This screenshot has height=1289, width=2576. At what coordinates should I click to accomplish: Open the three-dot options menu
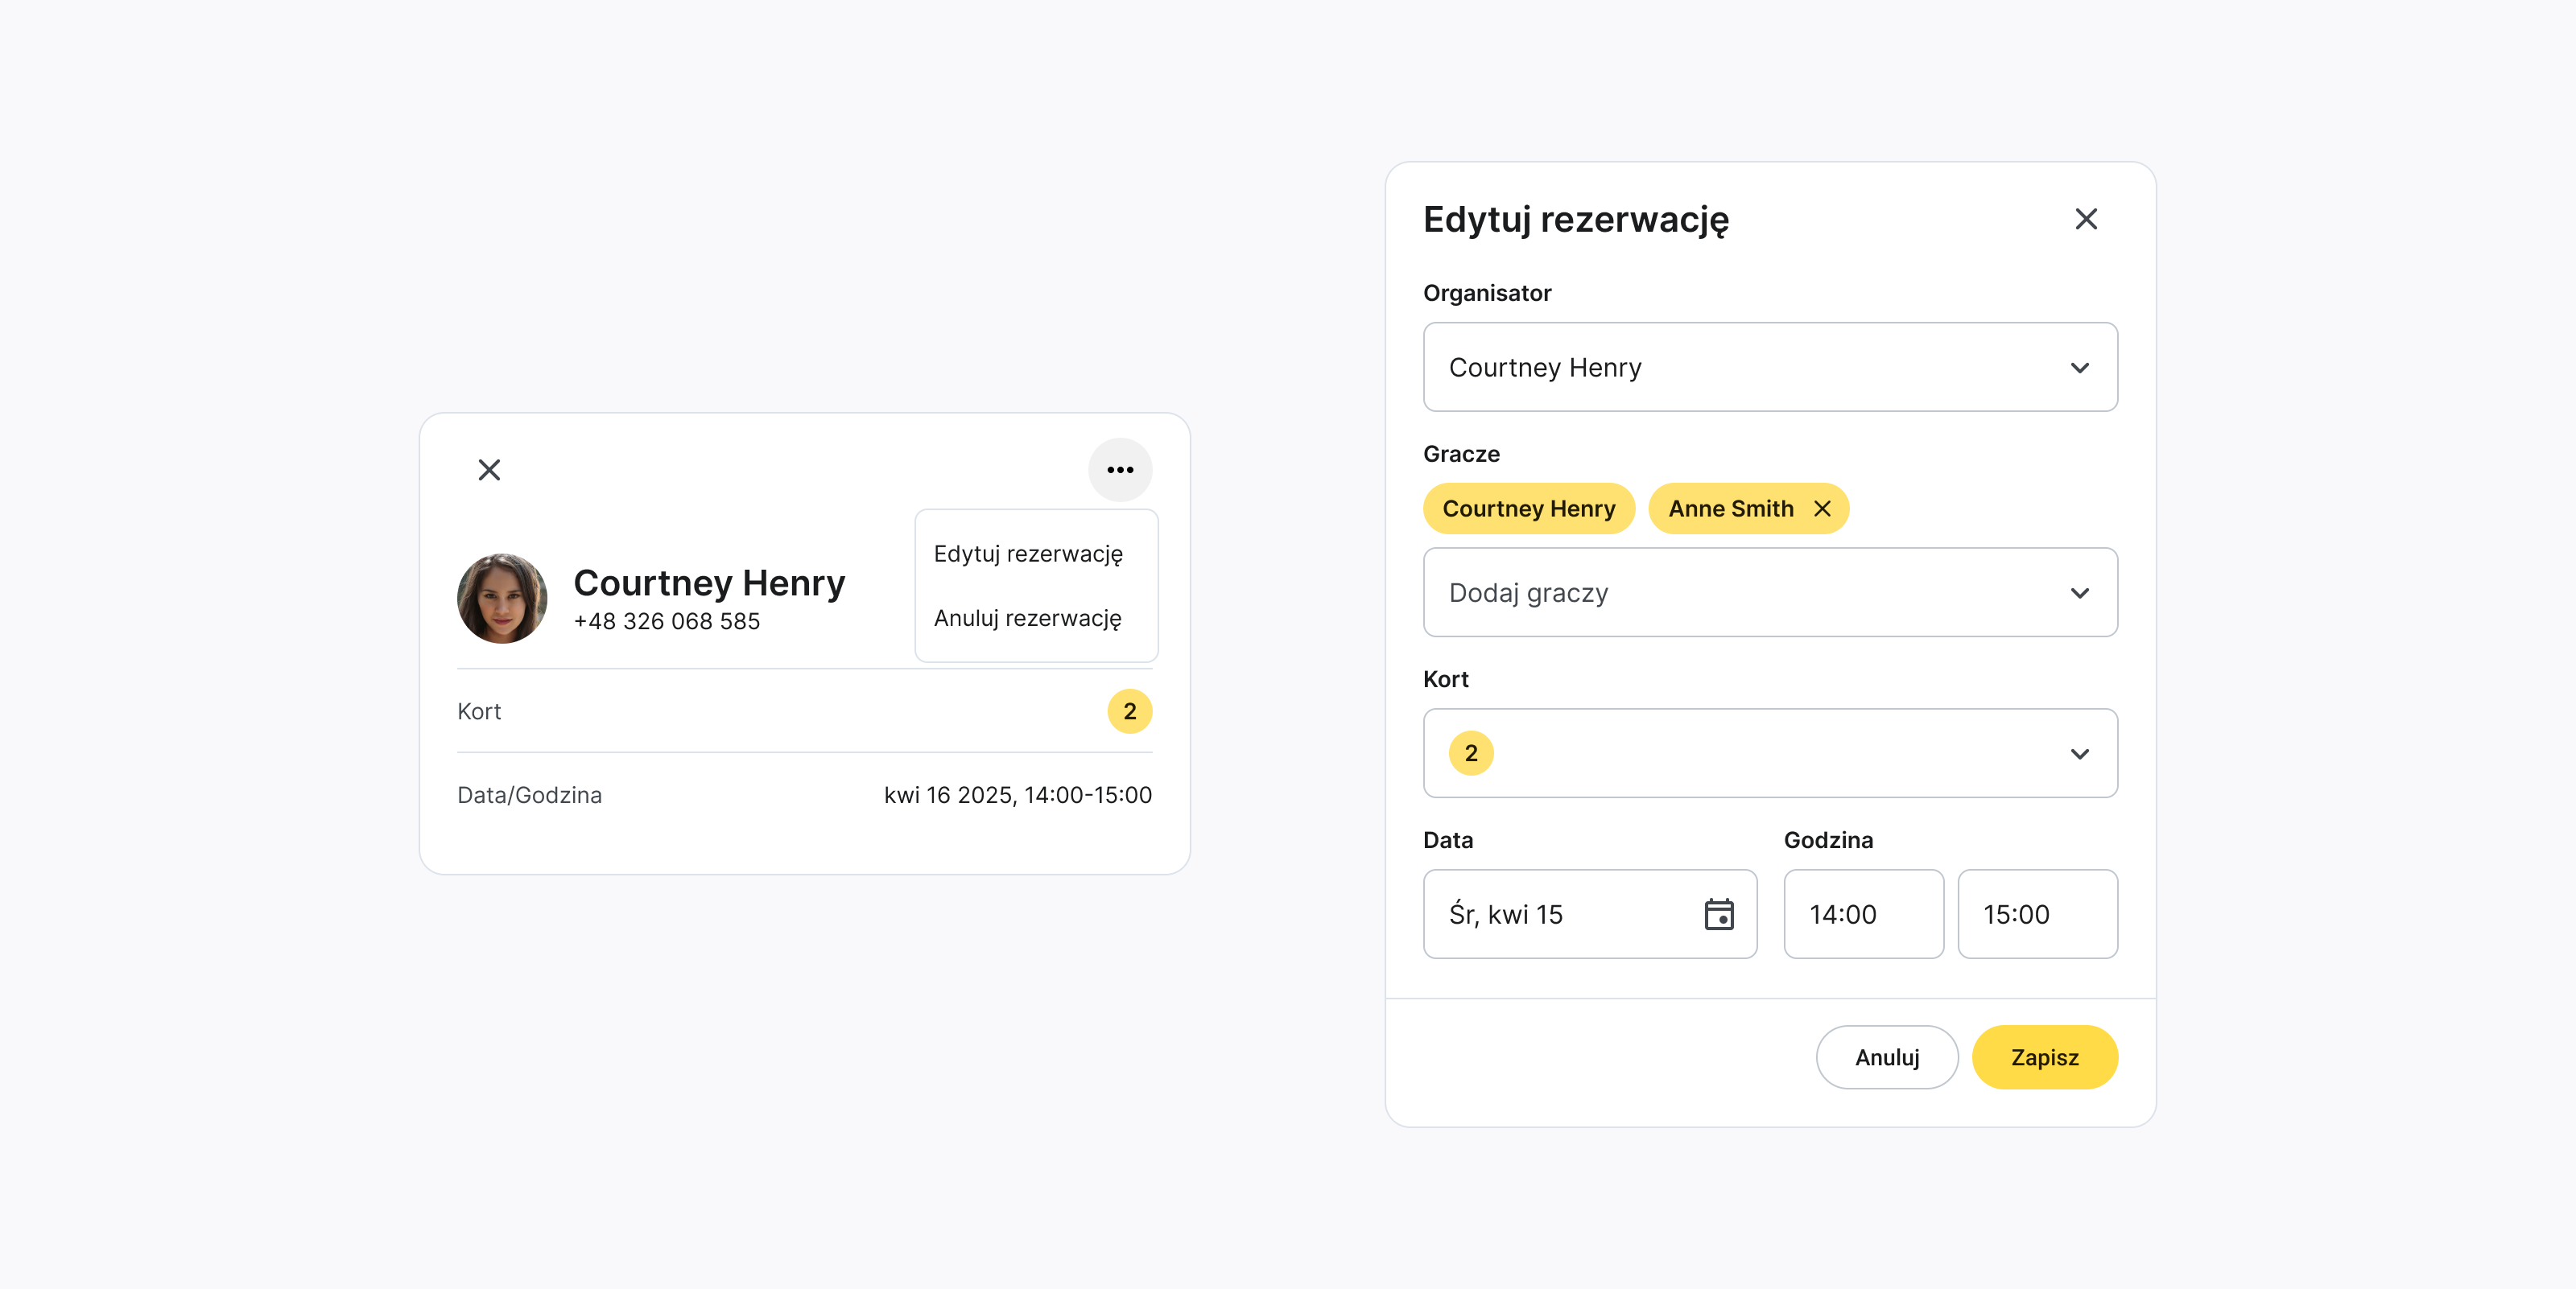(x=1120, y=470)
